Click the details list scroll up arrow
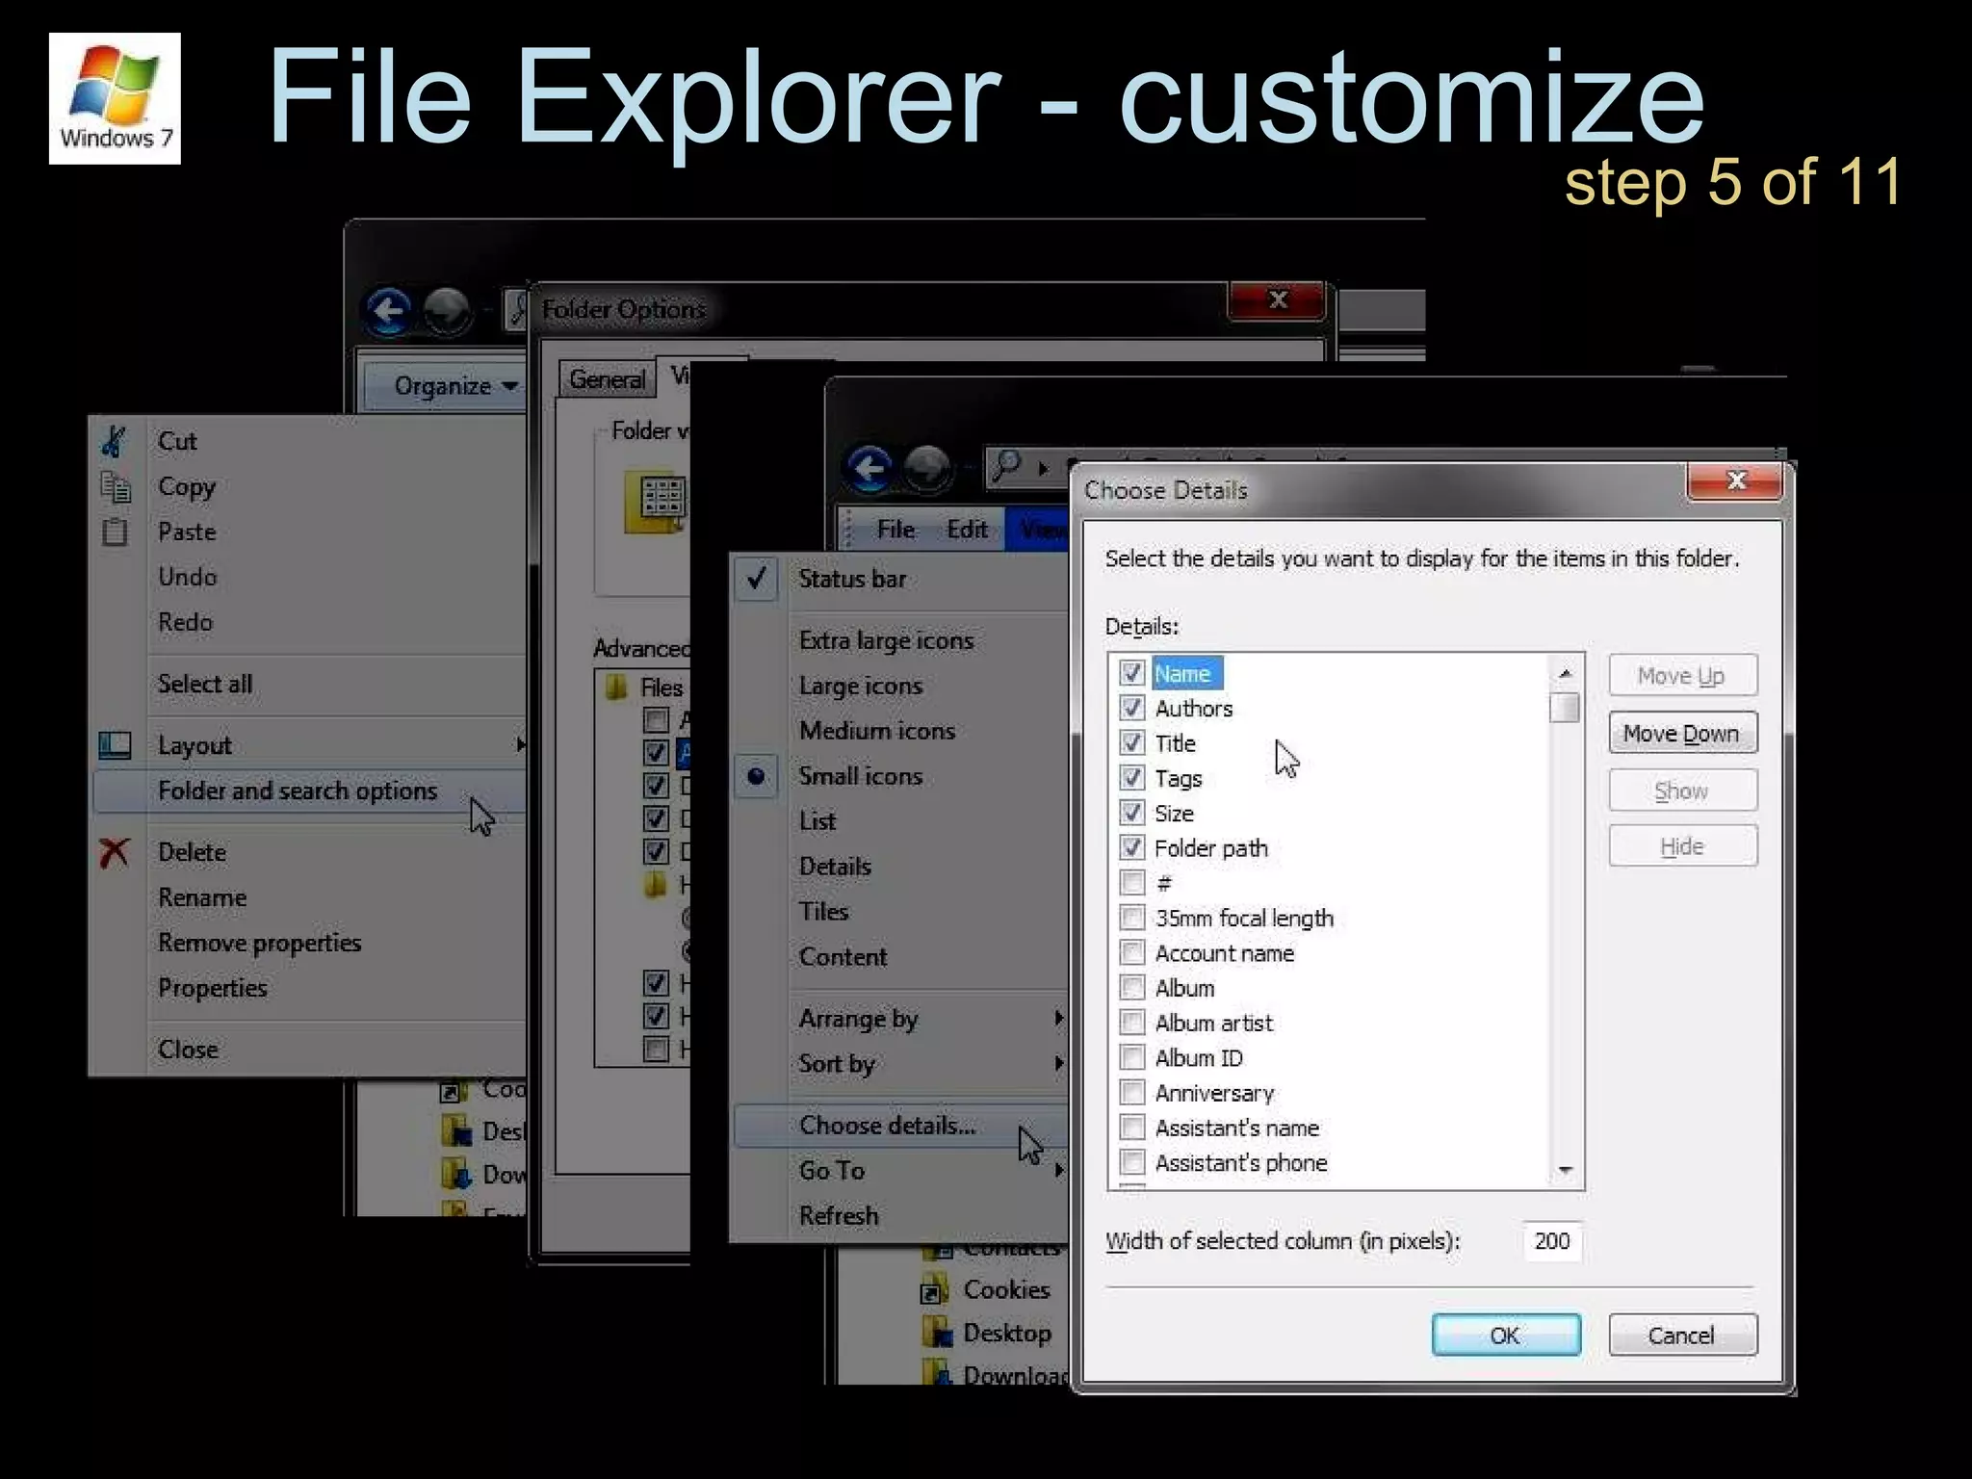Screen dimensions: 1972x1479 (x=1566, y=673)
